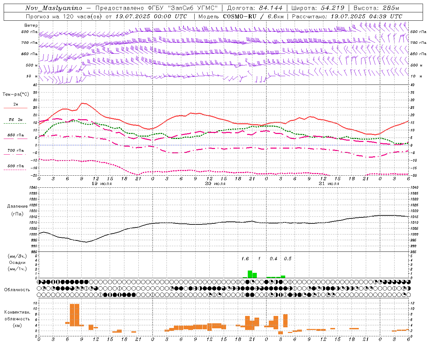Click the (мм/3ч.) unit label

17,256
